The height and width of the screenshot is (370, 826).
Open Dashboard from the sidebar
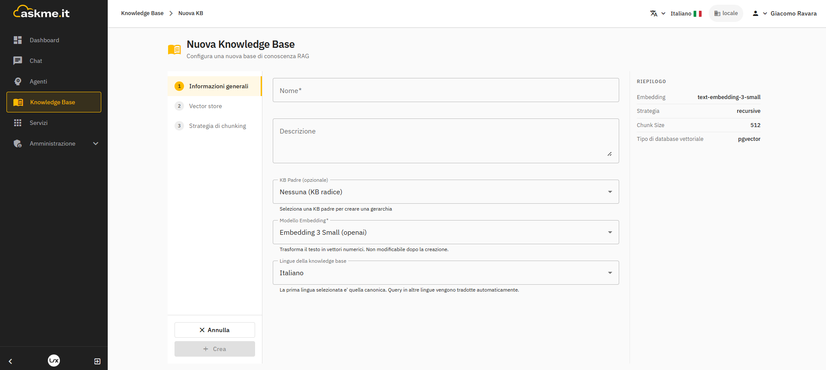(x=54, y=40)
